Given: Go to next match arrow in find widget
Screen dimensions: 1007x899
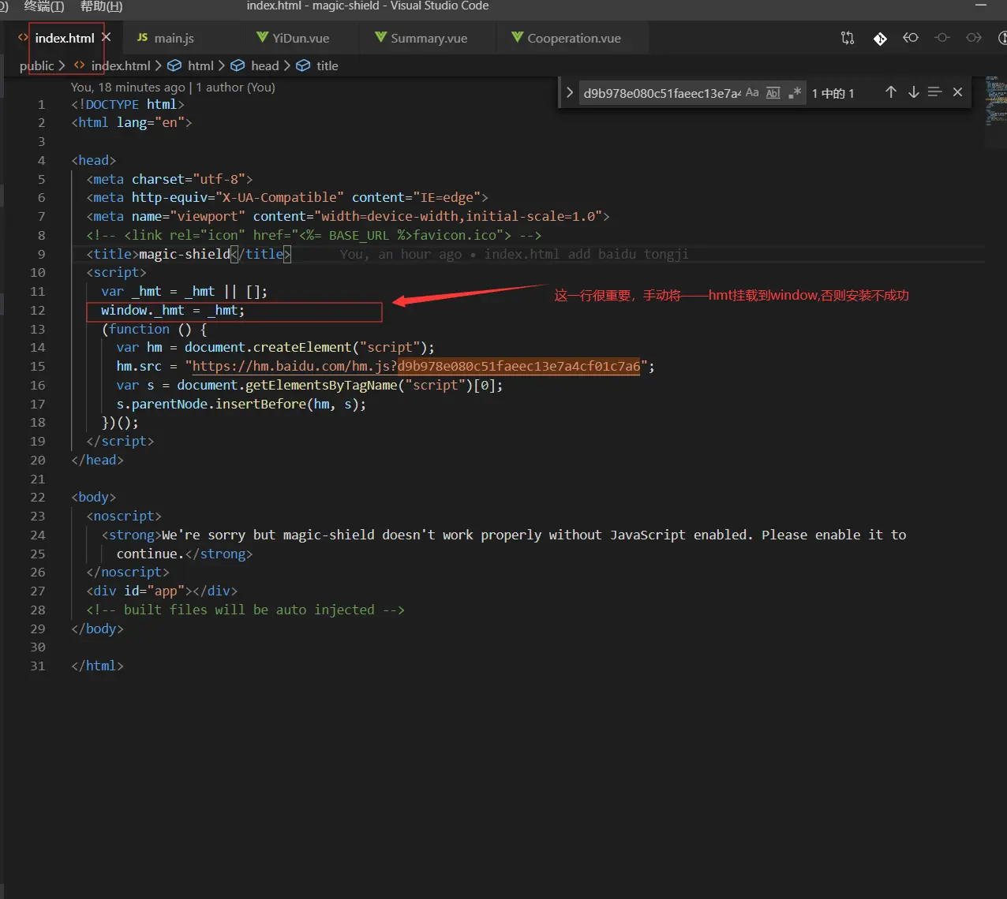Looking at the screenshot, I should 913,92.
